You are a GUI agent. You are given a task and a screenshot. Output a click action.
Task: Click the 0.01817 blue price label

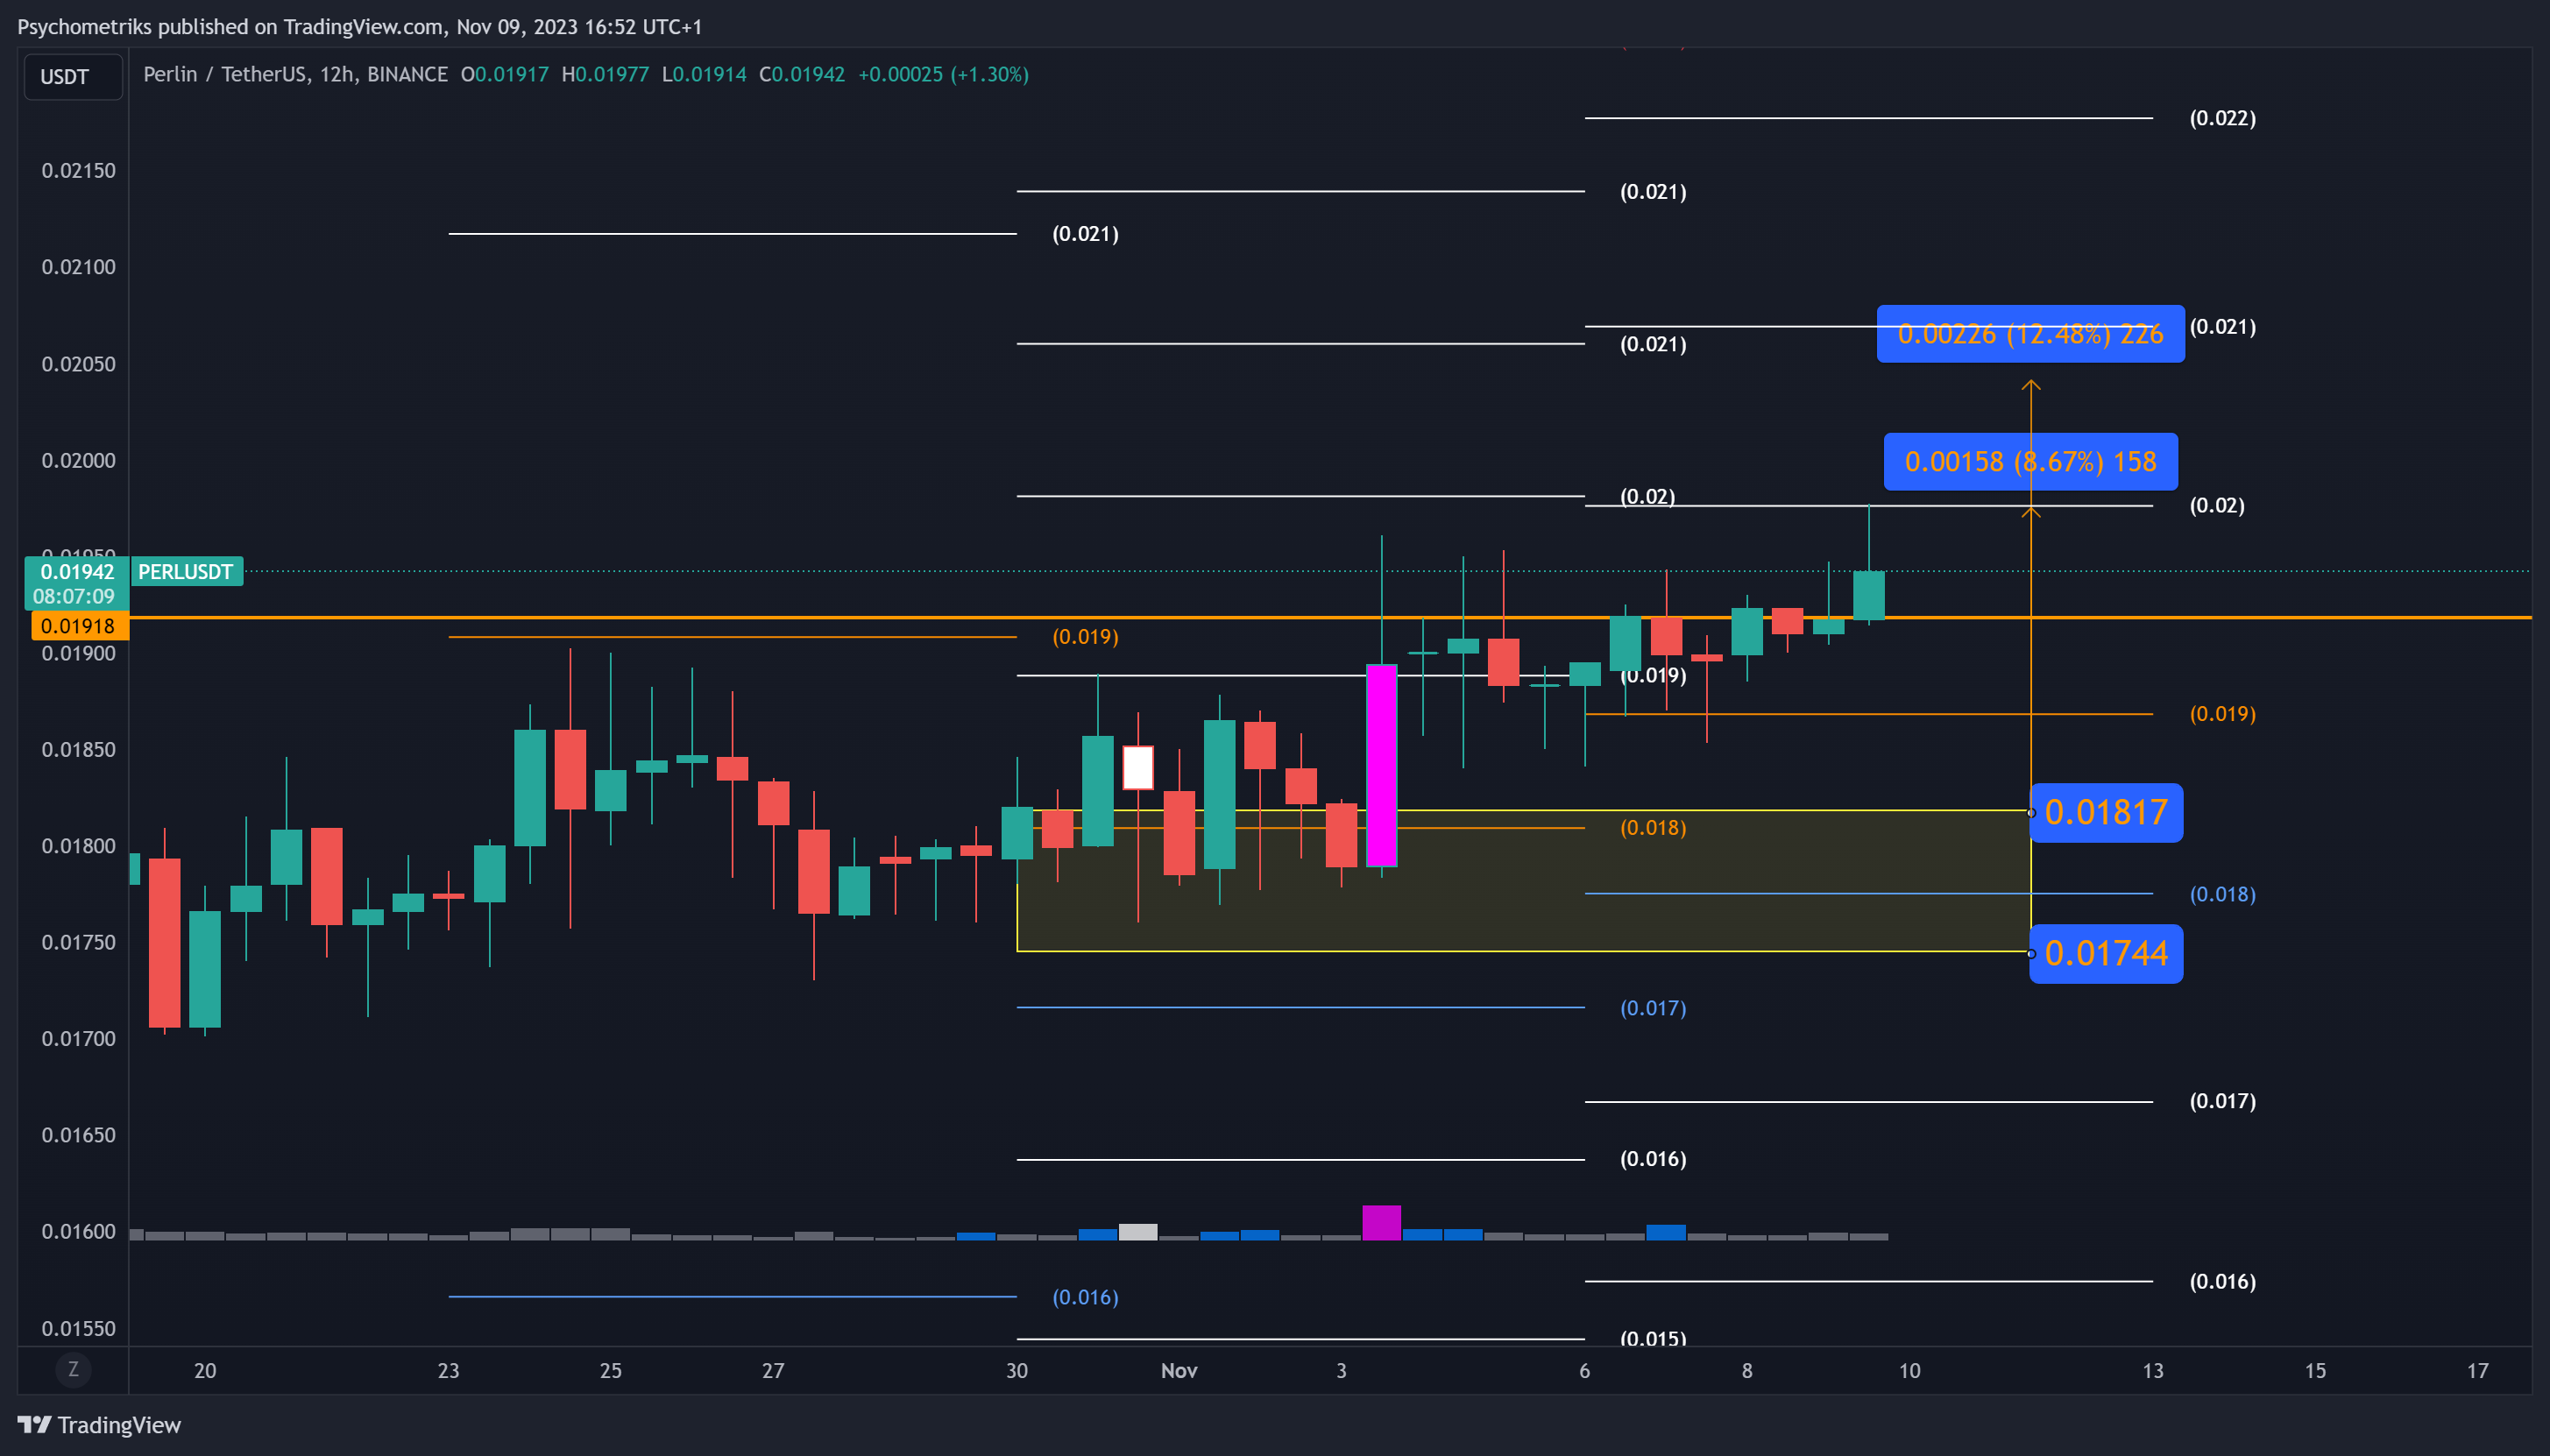[2106, 813]
